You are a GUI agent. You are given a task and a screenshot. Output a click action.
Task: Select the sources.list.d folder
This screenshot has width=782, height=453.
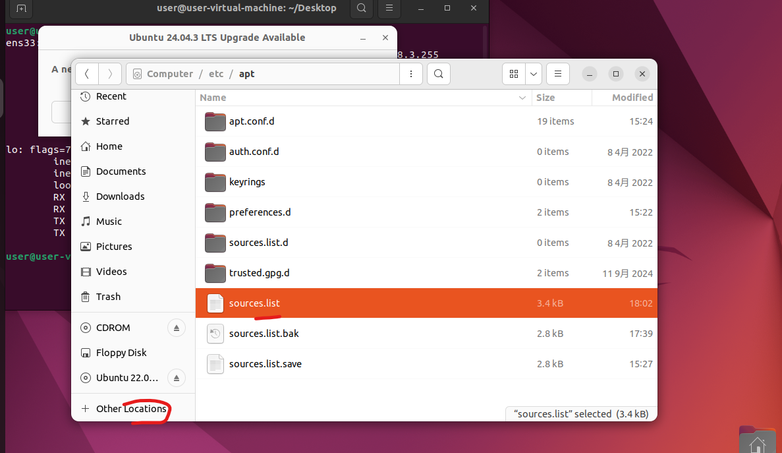[x=426, y=243]
